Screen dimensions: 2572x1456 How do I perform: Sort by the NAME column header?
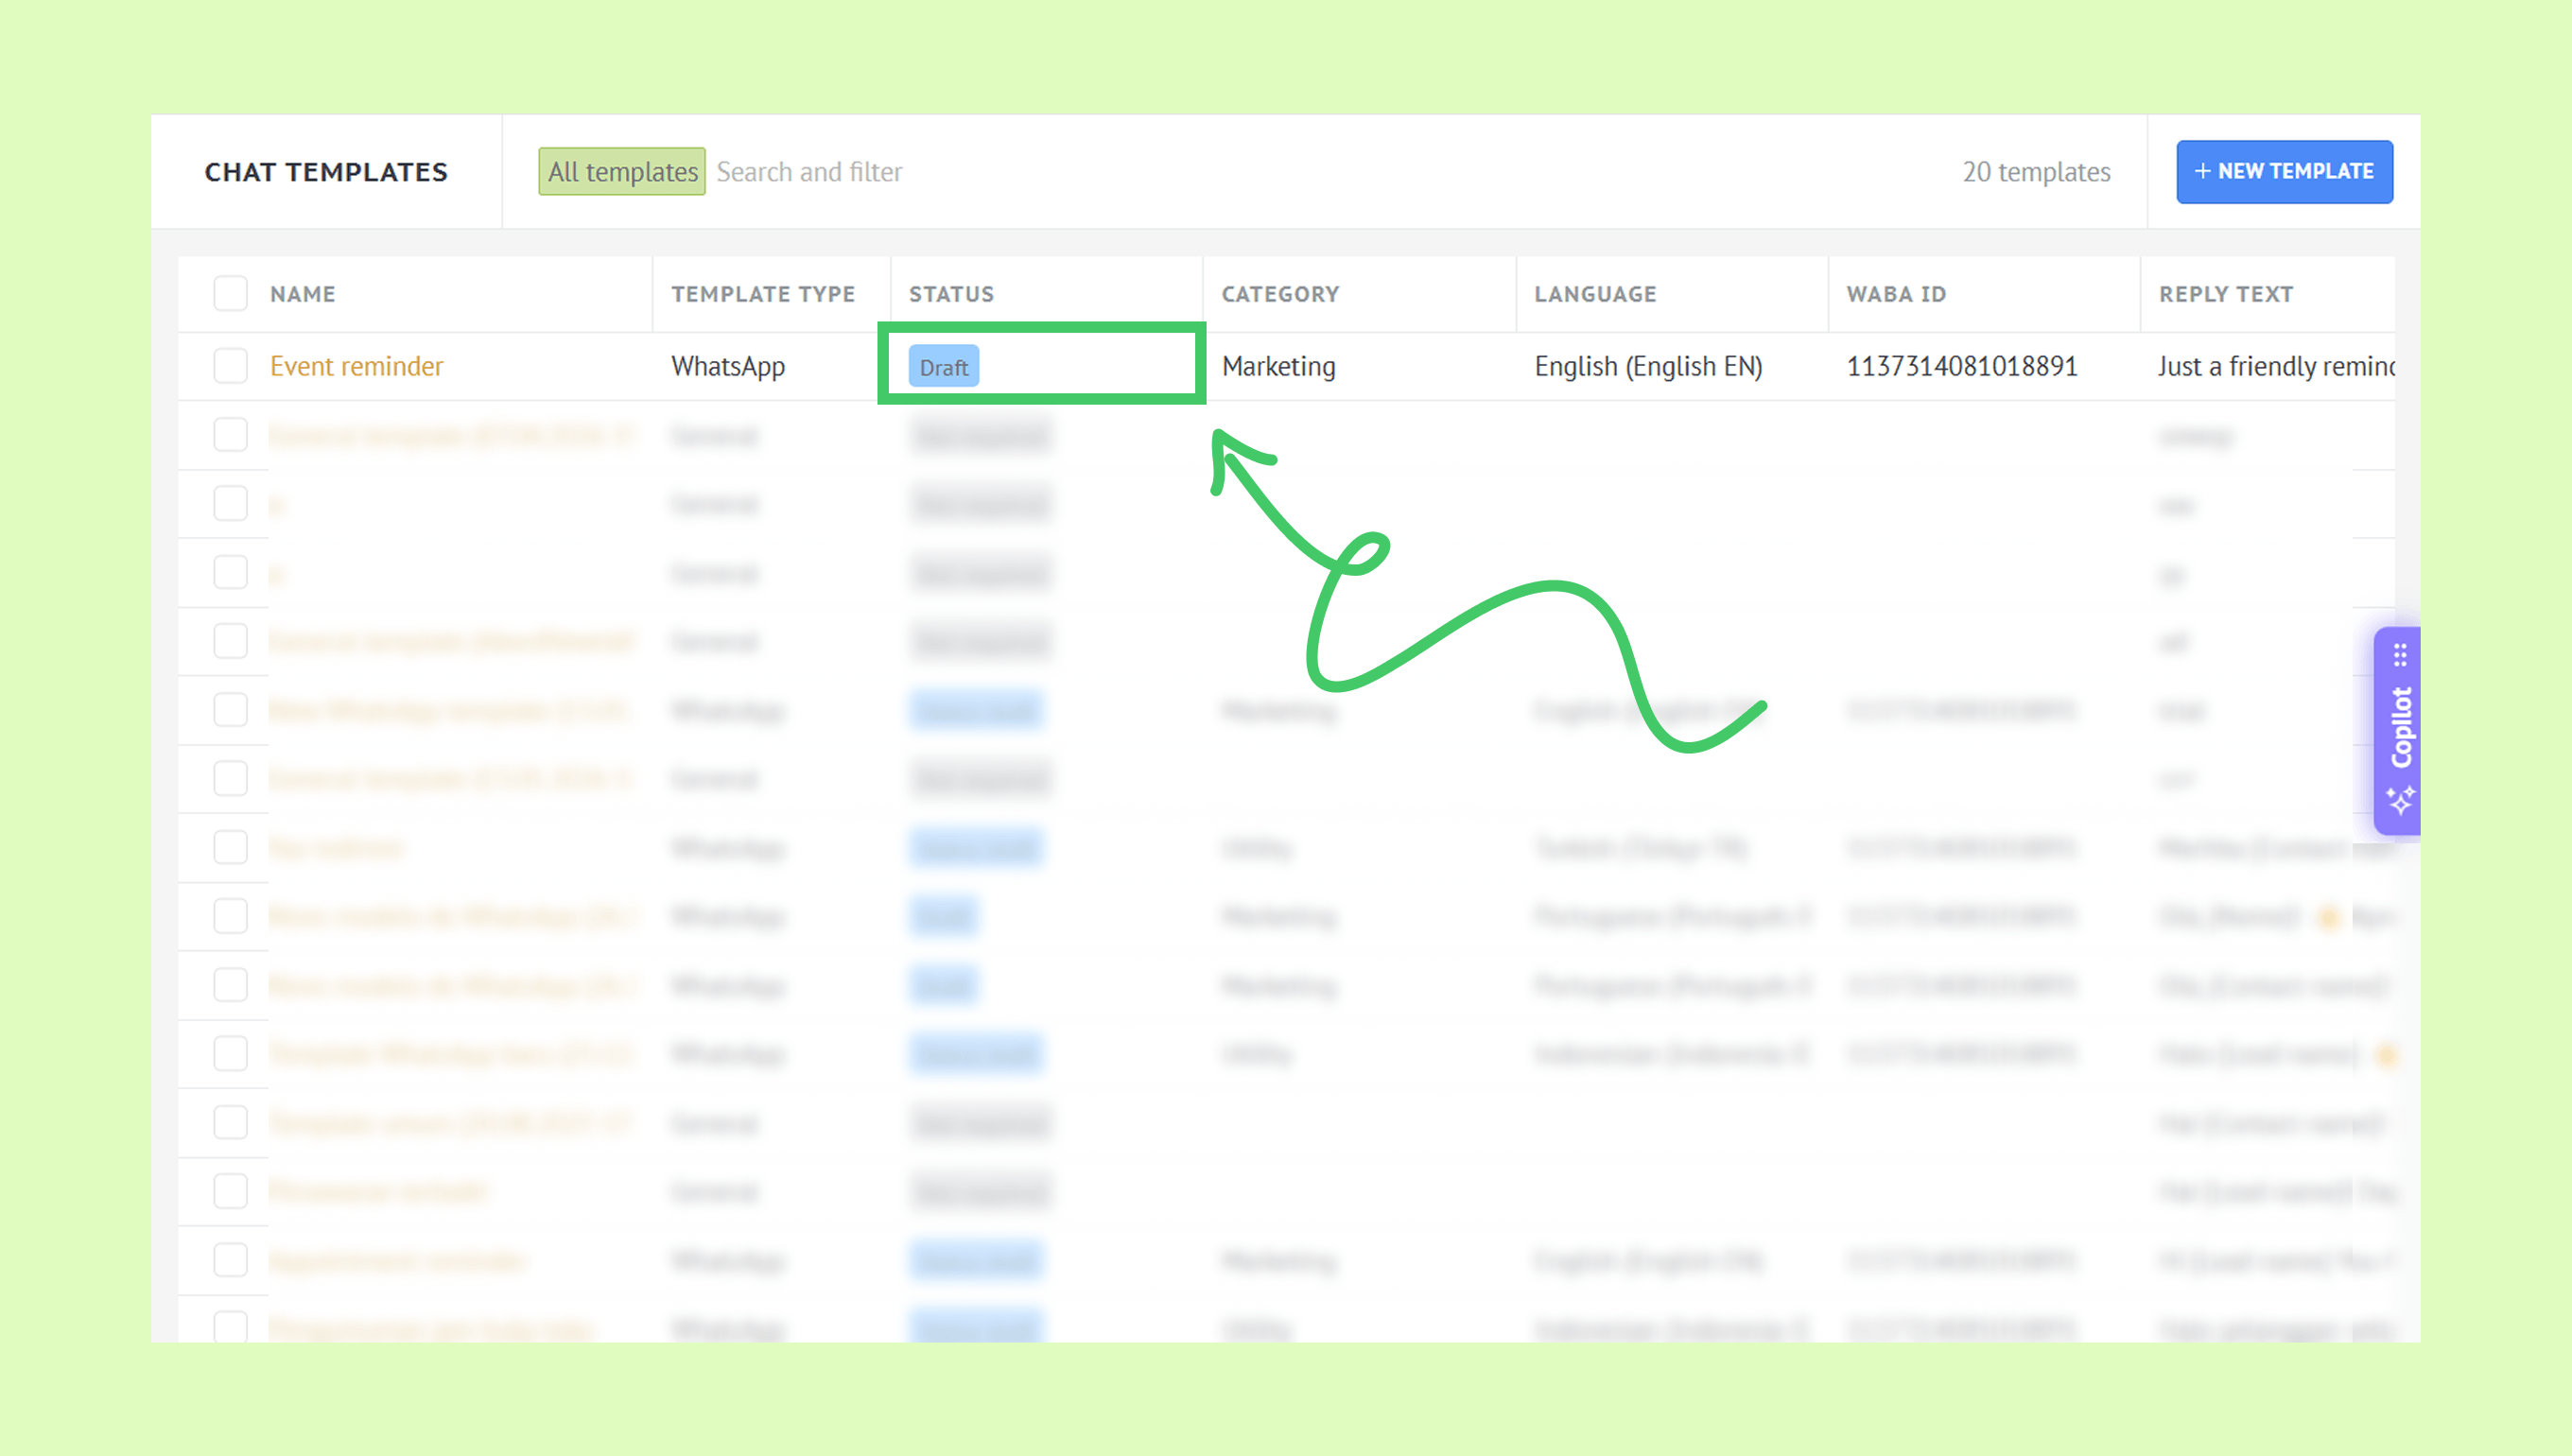coord(302,294)
